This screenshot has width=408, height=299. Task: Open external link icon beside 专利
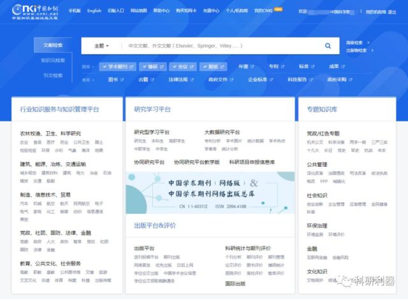click(282, 67)
